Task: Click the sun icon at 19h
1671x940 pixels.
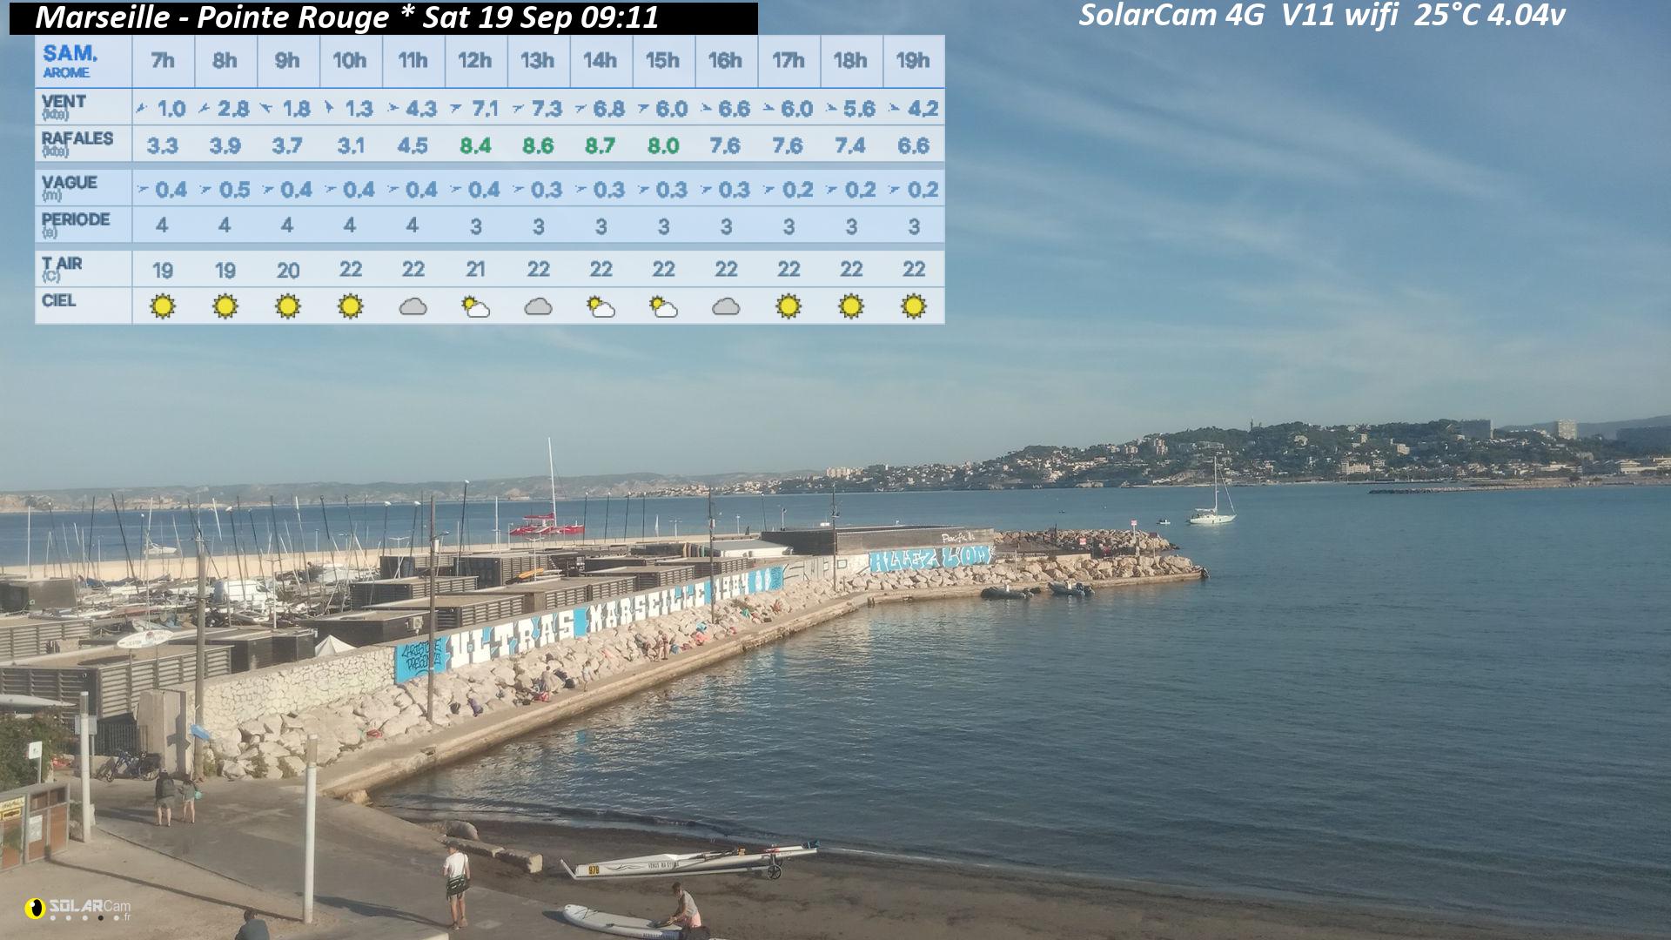Action: pos(914,306)
